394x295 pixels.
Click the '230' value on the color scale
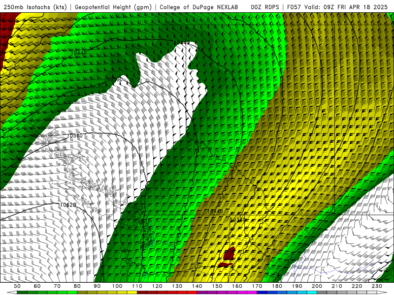tap(377, 286)
